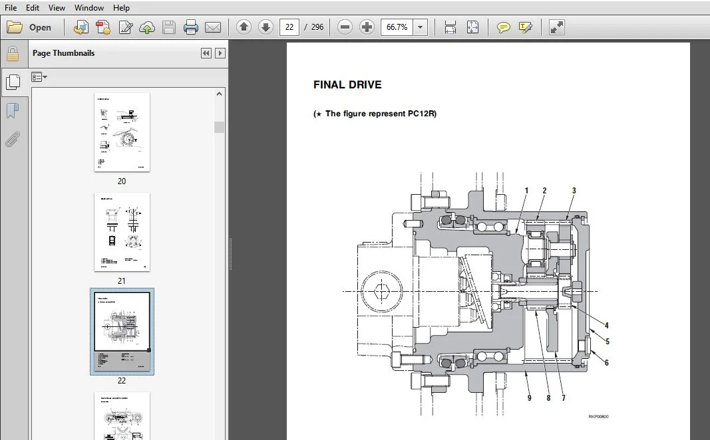Image resolution: width=710 pixels, height=440 pixels.
Task: Open the File menu
Action: [x=11, y=8]
